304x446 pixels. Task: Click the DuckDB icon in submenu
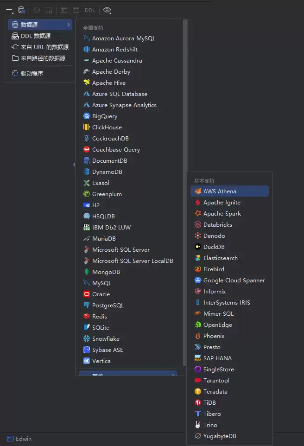click(198, 247)
